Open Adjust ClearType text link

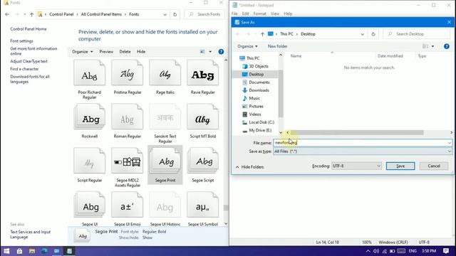tap(28, 61)
